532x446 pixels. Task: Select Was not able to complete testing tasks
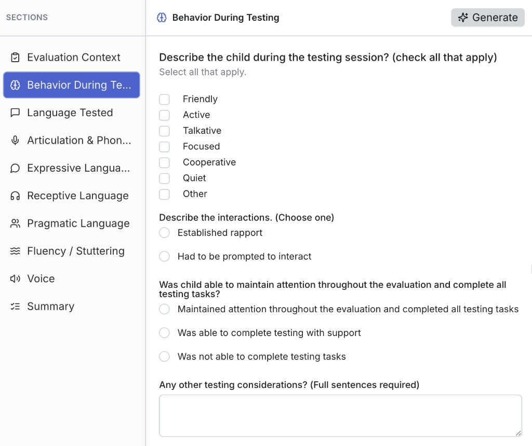click(x=165, y=356)
